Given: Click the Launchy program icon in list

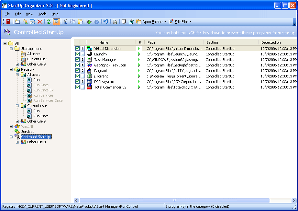Looking at the screenshot, I should [x=89, y=54].
